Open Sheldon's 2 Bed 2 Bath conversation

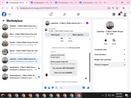pyautogui.click(x=21, y=27)
